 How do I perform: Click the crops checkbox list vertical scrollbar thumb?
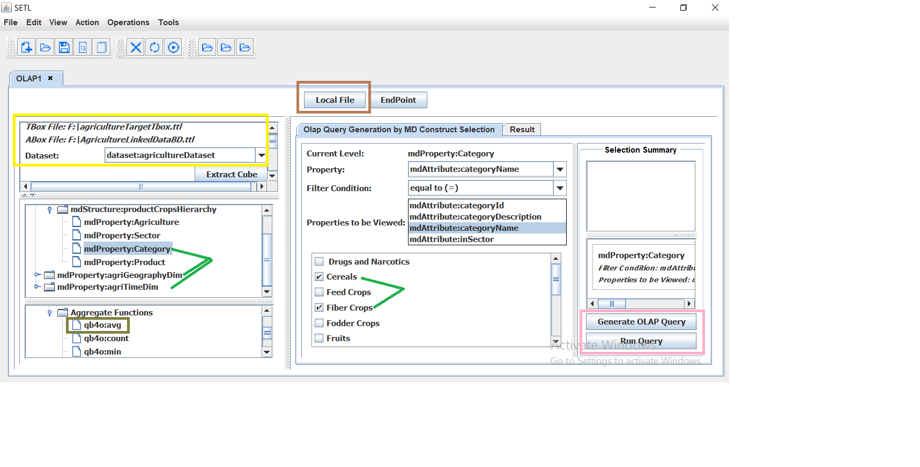(x=556, y=279)
